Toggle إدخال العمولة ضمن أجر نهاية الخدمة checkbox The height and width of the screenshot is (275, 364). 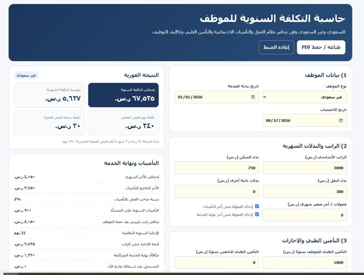click(257, 214)
